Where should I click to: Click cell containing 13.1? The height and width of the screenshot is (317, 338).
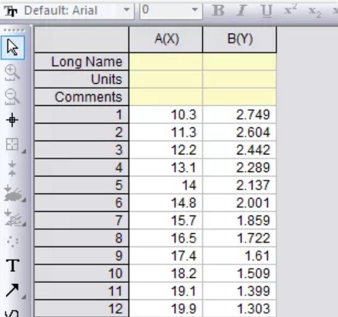point(166,167)
